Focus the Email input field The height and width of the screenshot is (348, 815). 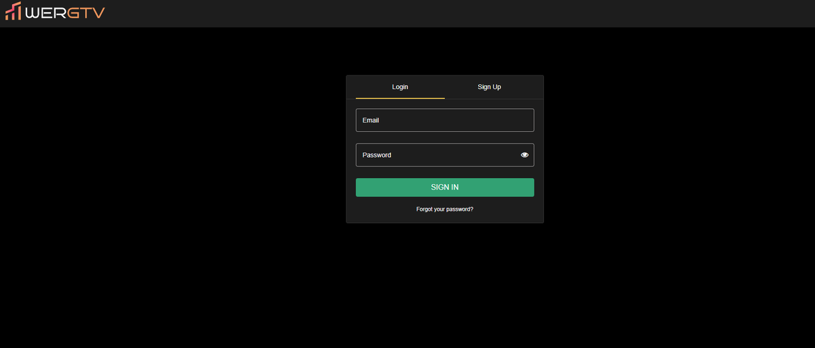click(x=445, y=120)
